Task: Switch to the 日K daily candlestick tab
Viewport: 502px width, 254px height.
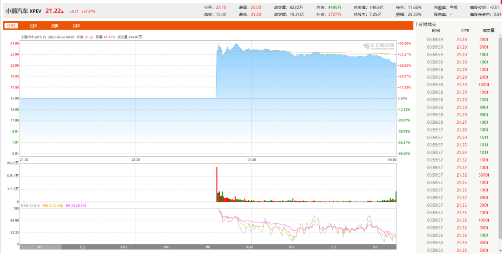Action: (33, 26)
